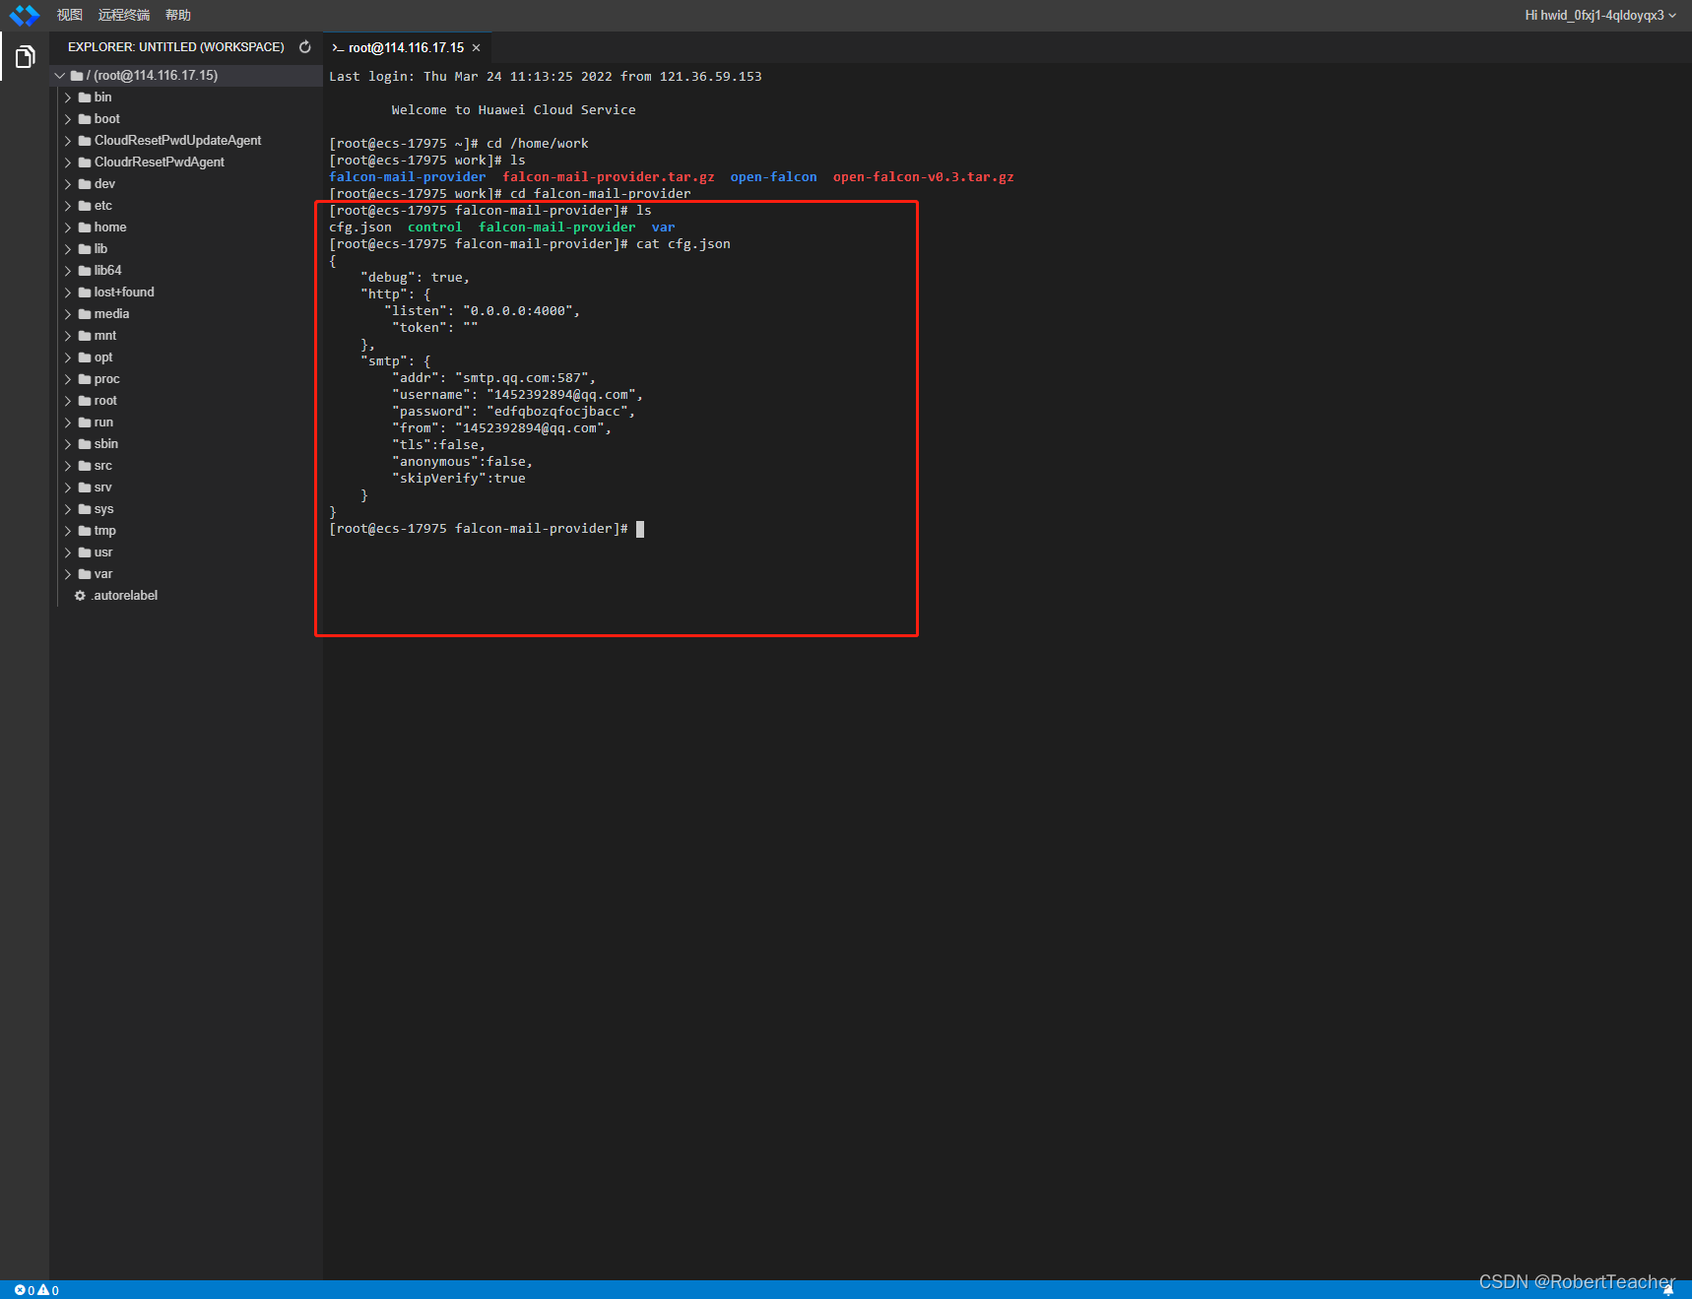Click the terminal prompt icon on the tab
Screen dimensions: 1692x1299
click(338, 47)
